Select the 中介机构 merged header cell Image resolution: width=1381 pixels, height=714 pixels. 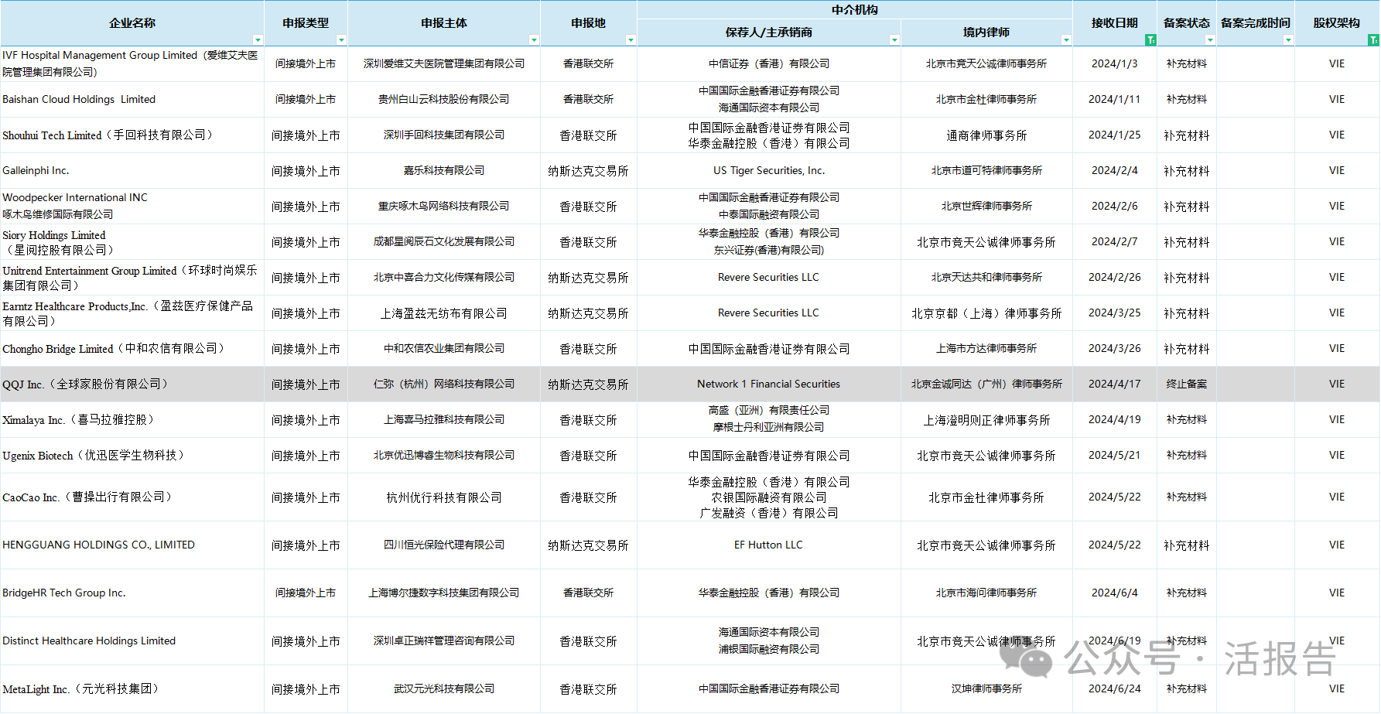[x=855, y=10]
